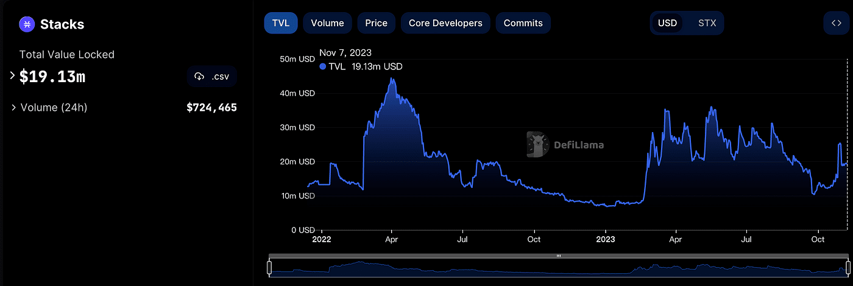
Task: Click the $19.13m total value text
Action: tap(52, 77)
